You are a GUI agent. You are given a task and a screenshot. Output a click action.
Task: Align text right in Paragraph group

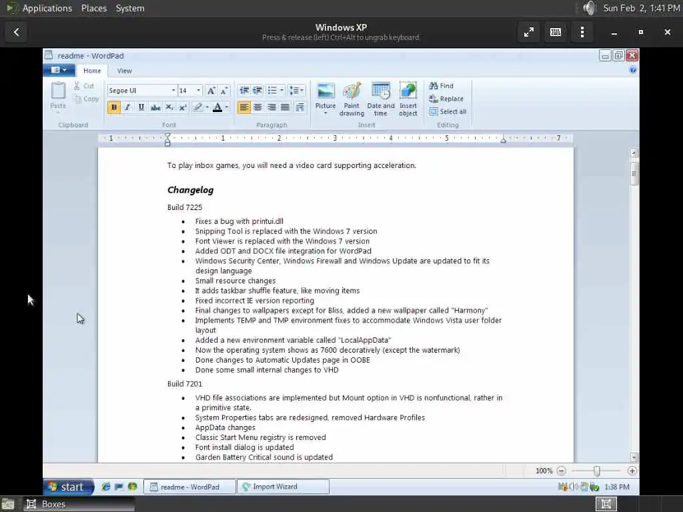272,107
